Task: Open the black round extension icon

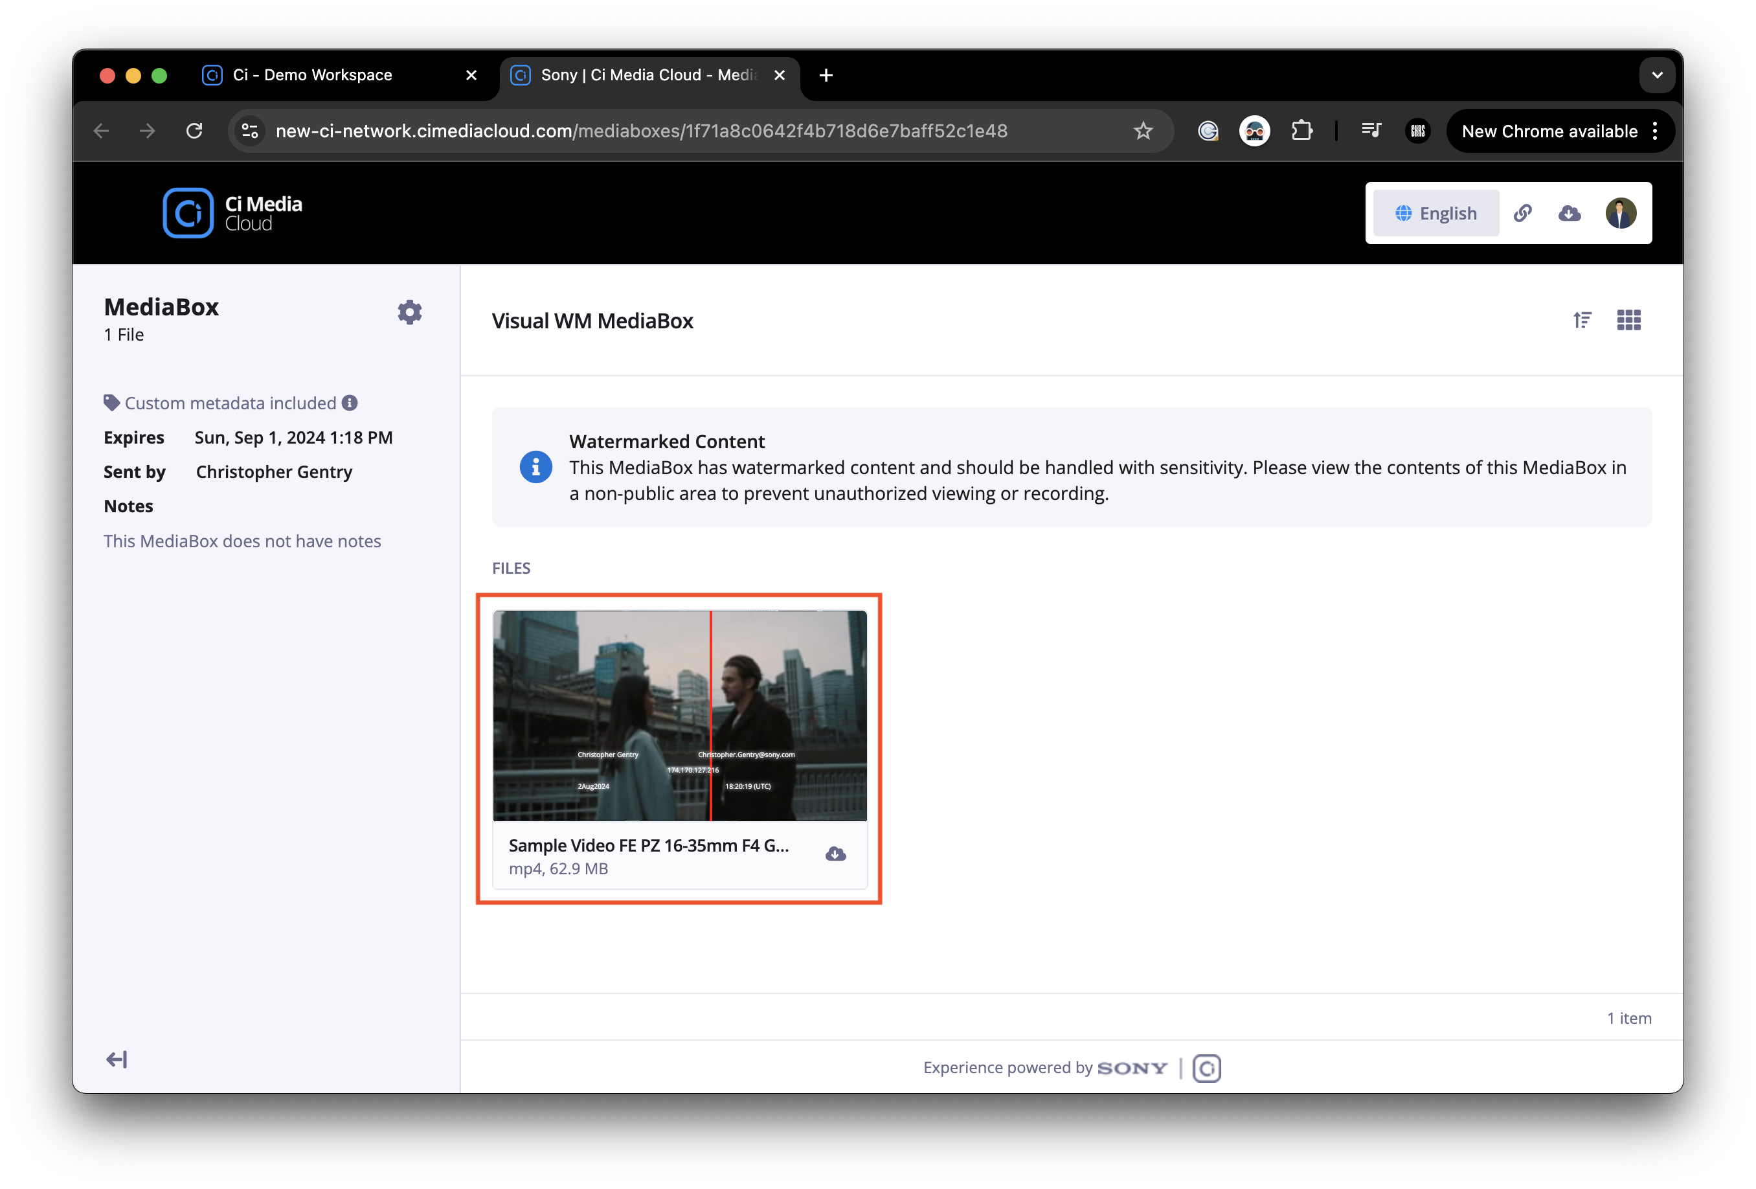Action: (x=1417, y=131)
